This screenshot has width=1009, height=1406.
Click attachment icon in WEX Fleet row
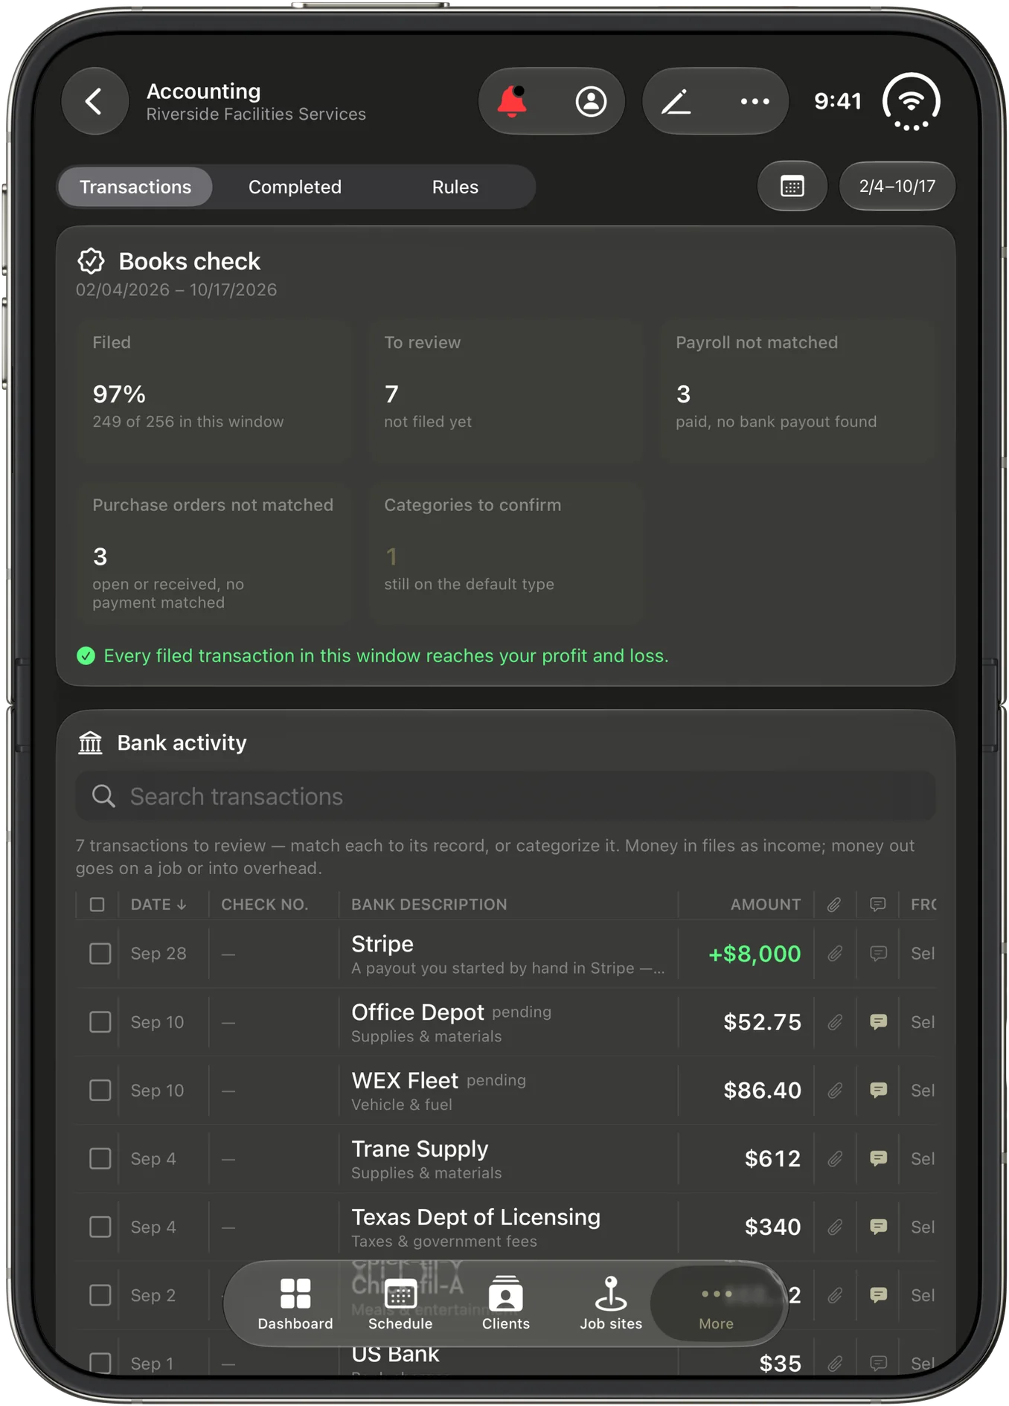point(835,1091)
